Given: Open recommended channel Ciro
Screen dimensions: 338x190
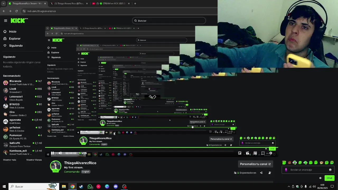Looking at the screenshot, I should (x=22, y=113).
